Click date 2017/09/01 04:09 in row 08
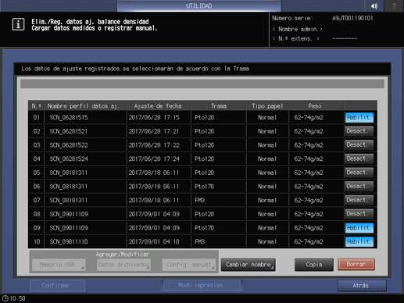The width and height of the screenshot is (404, 303). (x=154, y=214)
